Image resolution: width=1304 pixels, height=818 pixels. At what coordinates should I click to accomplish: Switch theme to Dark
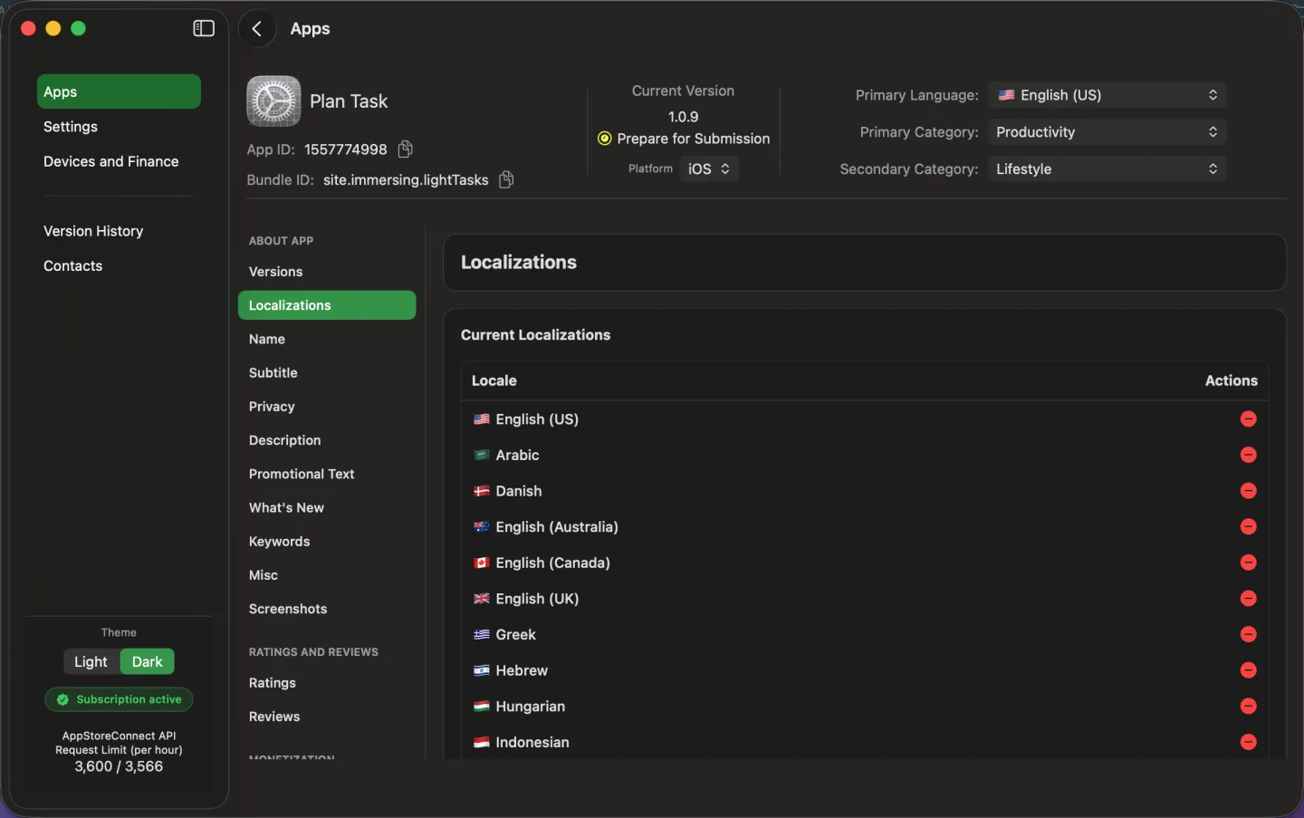pyautogui.click(x=148, y=661)
